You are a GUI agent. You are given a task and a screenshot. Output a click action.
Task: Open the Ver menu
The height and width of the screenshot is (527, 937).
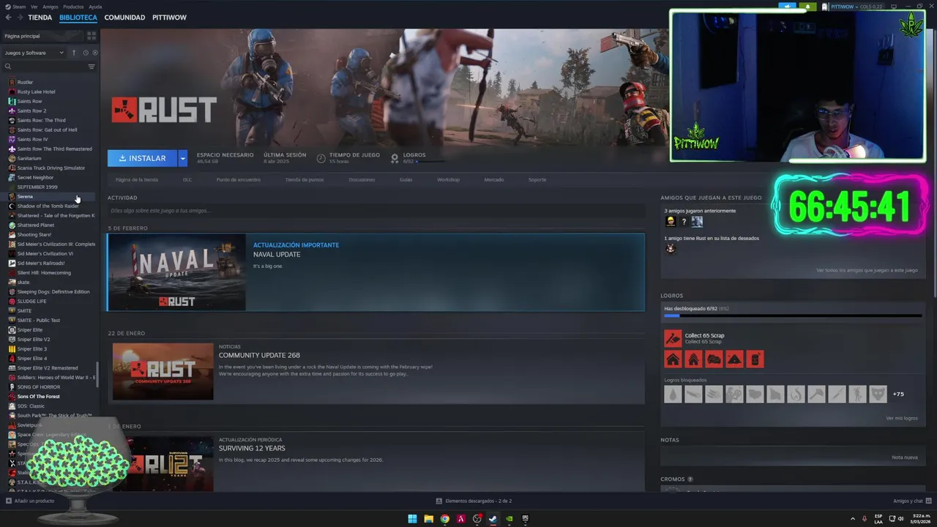pos(34,7)
